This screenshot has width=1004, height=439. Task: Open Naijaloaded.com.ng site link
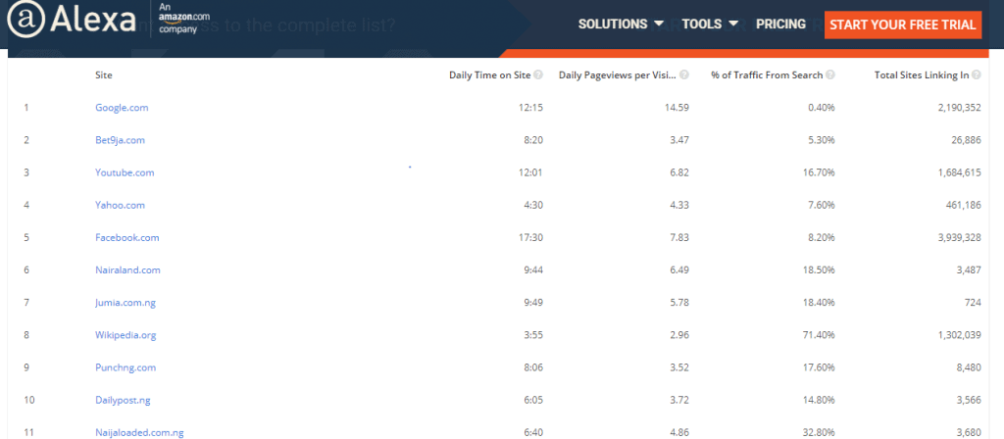coord(139,432)
